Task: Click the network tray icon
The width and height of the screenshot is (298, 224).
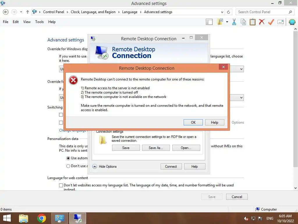Action: click(253, 218)
